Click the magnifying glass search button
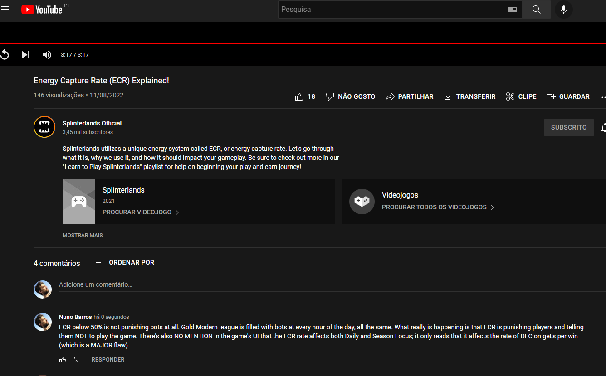606x376 pixels. click(x=537, y=10)
